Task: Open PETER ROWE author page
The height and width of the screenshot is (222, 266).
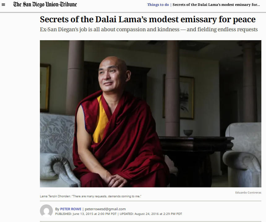Action: [x=71, y=209]
